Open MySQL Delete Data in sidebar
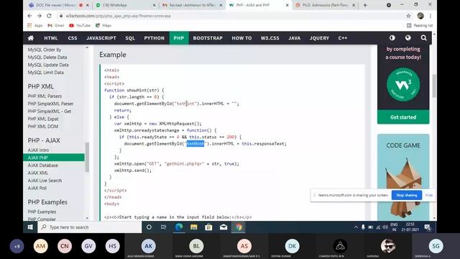460x259 pixels. [47, 58]
